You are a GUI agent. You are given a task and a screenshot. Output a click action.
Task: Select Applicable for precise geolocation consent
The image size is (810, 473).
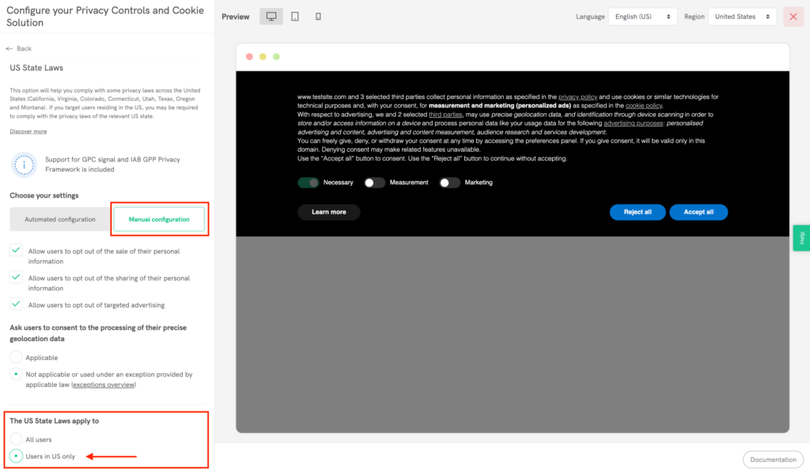[16, 358]
